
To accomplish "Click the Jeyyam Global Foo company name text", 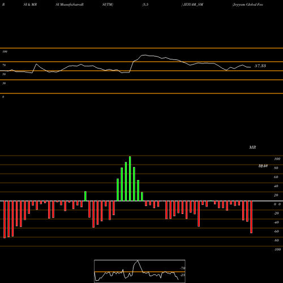I will tap(247, 5).
